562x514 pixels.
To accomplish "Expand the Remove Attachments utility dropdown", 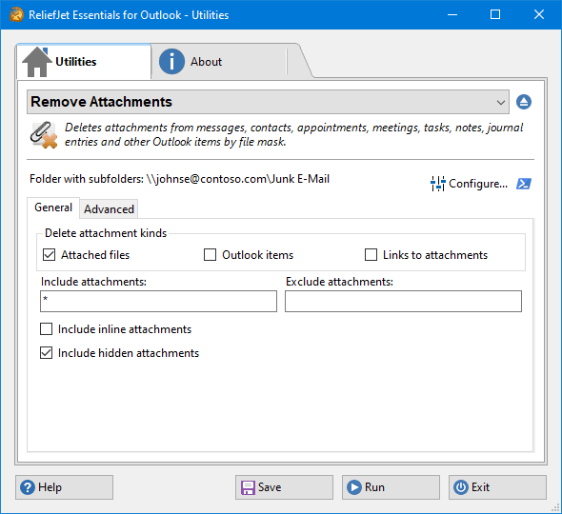I will pyautogui.click(x=268, y=102).
